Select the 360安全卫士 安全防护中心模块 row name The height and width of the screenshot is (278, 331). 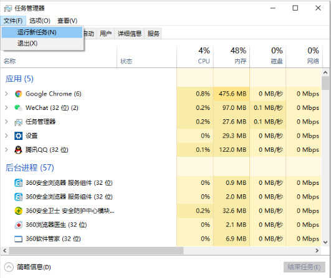(x=70, y=211)
